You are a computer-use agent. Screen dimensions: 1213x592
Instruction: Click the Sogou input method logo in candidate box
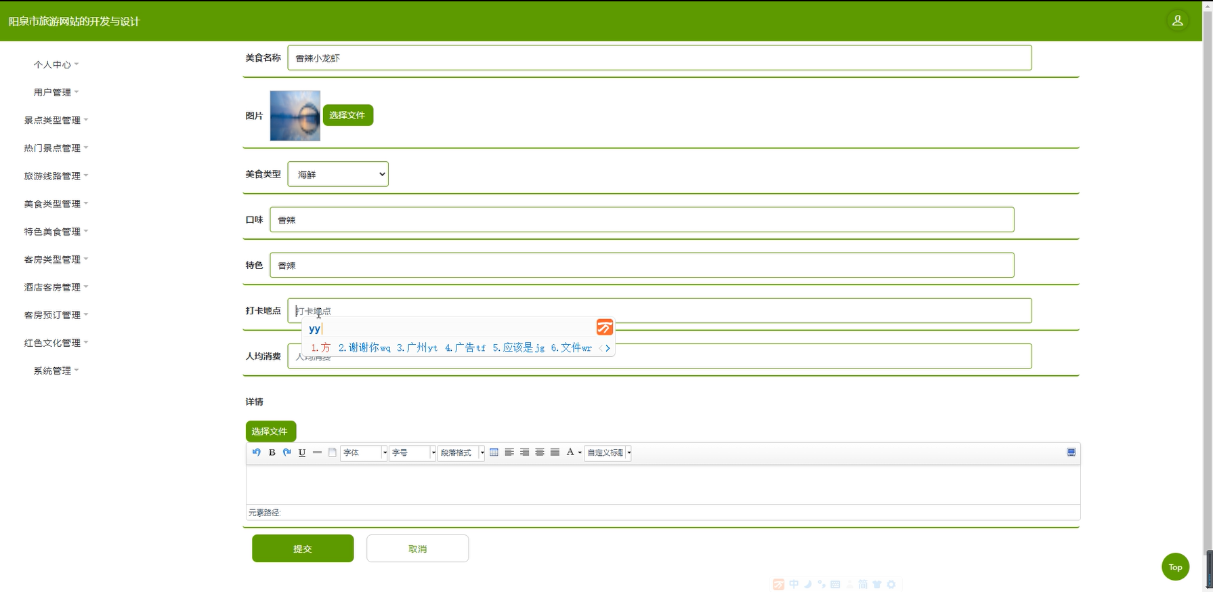tap(604, 328)
